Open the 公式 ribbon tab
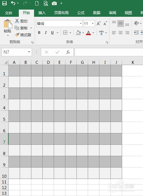The width and height of the screenshot is (143, 196). (x=81, y=13)
